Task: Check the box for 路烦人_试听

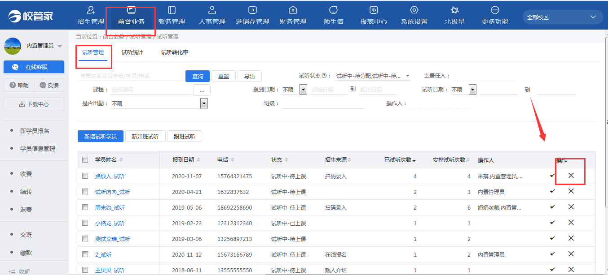Action: pyautogui.click(x=85, y=176)
